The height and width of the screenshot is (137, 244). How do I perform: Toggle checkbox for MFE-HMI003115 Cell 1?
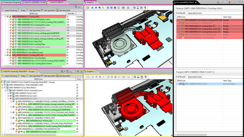(x=11, y=93)
